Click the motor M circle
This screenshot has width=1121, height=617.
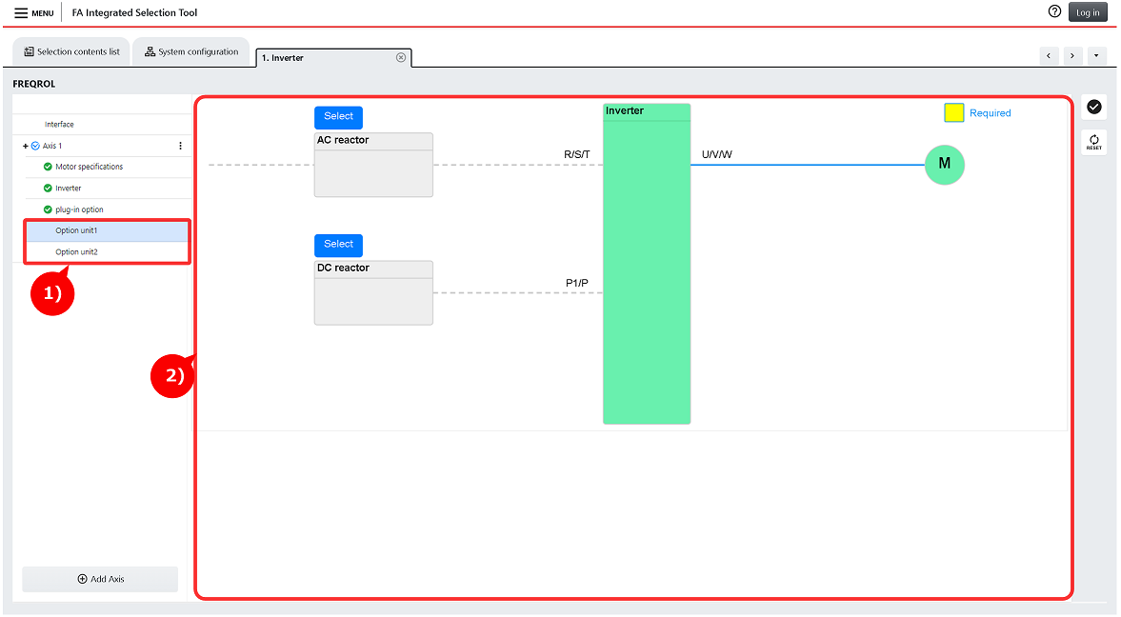pos(945,165)
